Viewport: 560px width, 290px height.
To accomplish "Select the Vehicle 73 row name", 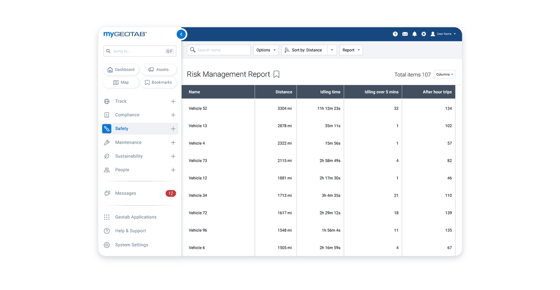I will click(x=198, y=161).
